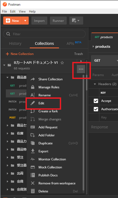Open the Help menu

tap(32, 11)
